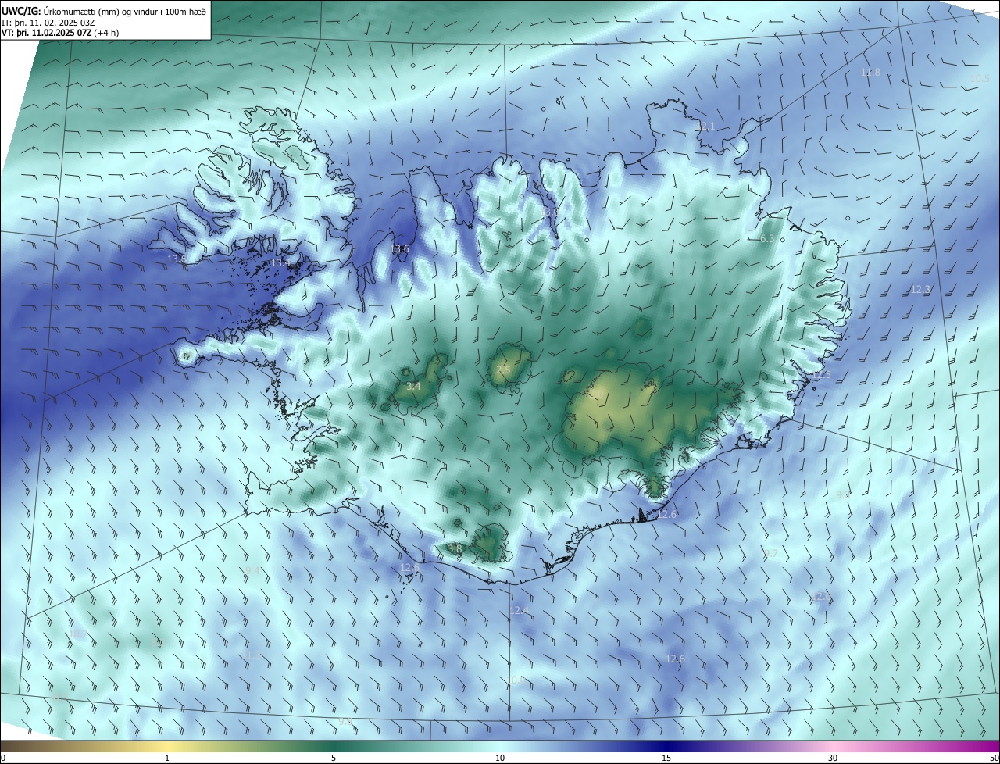Screen dimensions: 1000x764
Task: Click the "11.8" value label on the map
Action: point(870,73)
